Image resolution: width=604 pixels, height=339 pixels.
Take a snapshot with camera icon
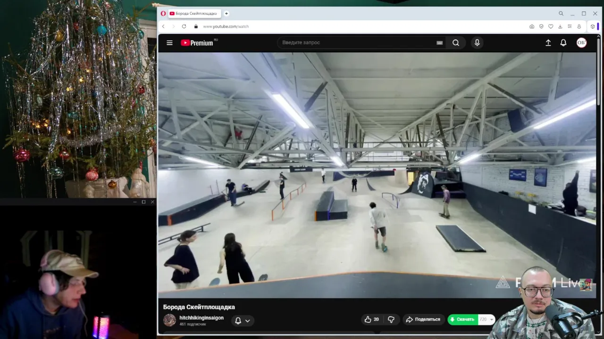(532, 26)
